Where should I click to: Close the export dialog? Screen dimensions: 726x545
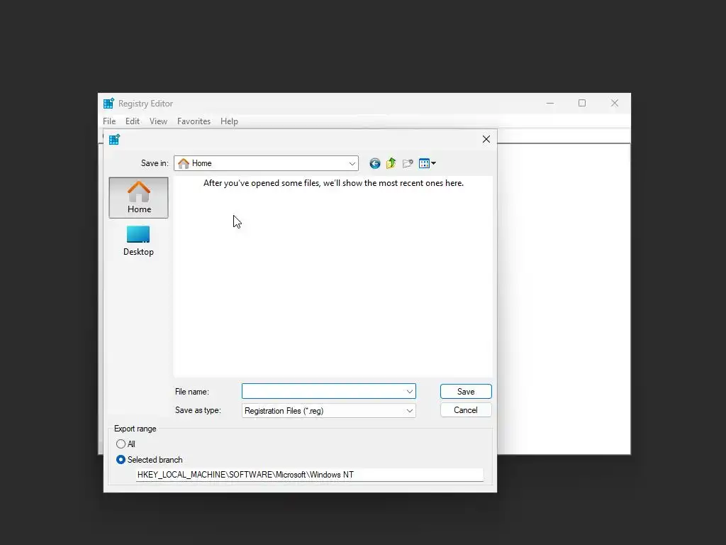coord(486,139)
